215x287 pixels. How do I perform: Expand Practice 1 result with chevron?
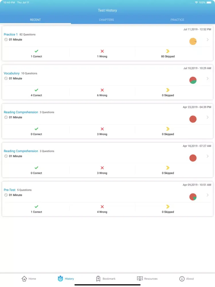(x=208, y=40)
